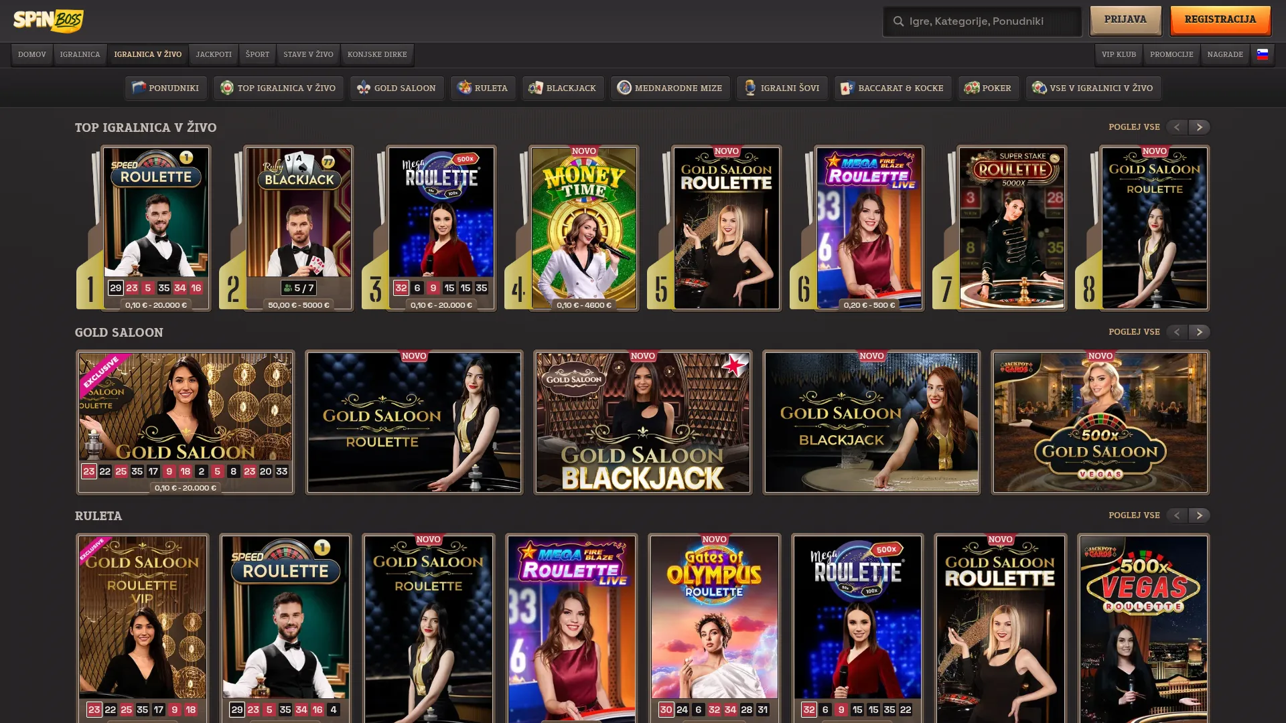1286x723 pixels.
Task: Open the Šport menu item
Action: click(257, 55)
